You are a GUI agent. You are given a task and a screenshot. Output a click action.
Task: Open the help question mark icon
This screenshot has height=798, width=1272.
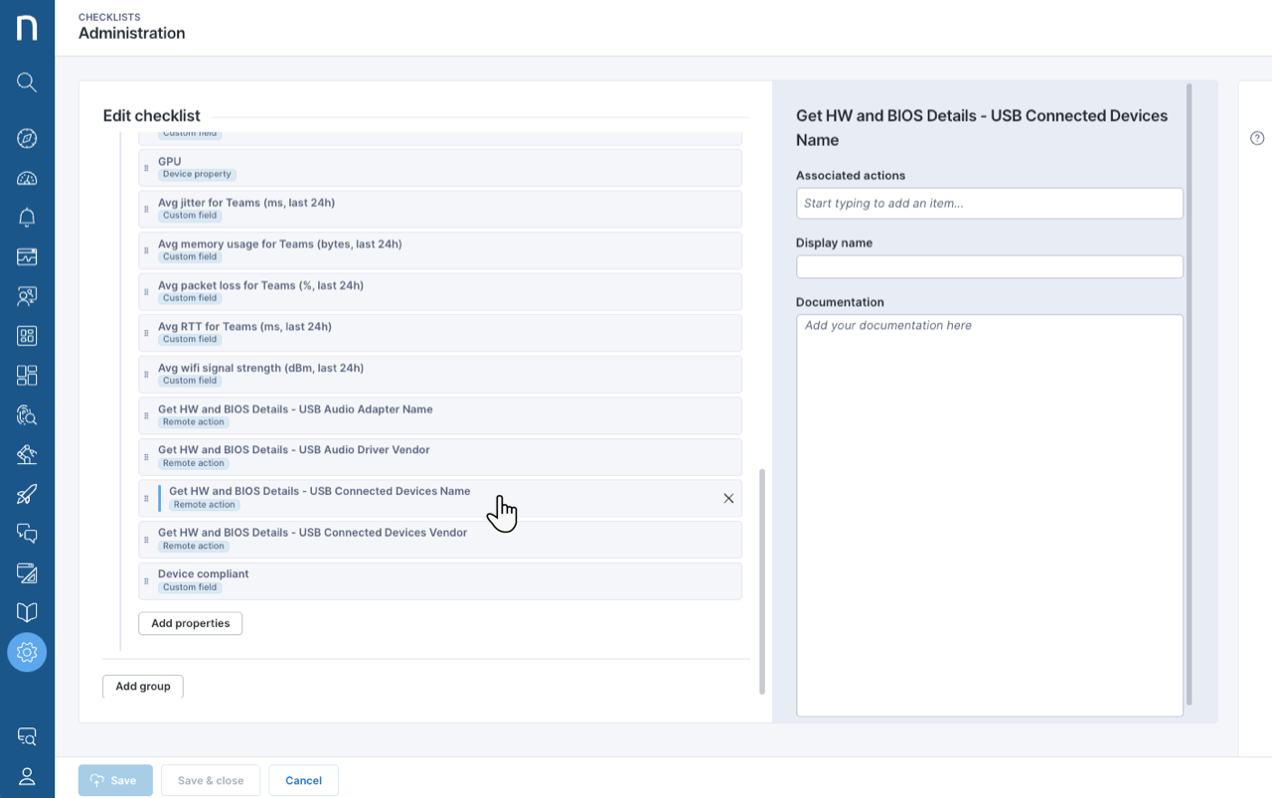(x=1256, y=138)
